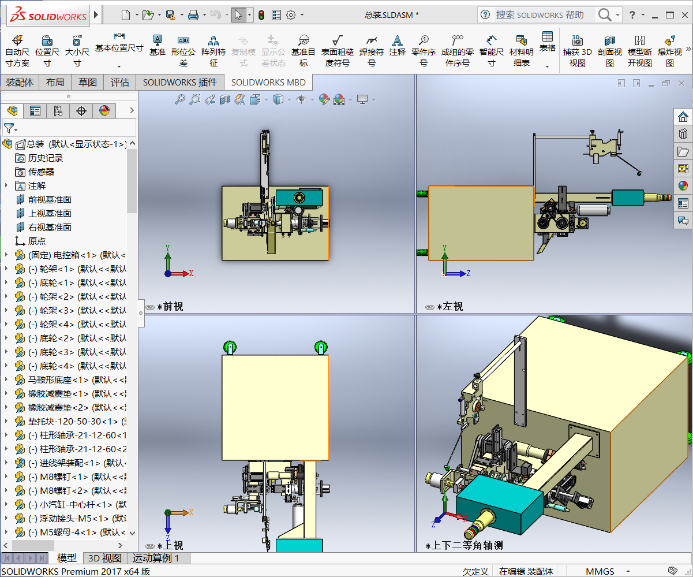Toggle the 爆炸视图 exploded view tool
Image resolution: width=693 pixels, height=577 pixels.
tap(670, 50)
